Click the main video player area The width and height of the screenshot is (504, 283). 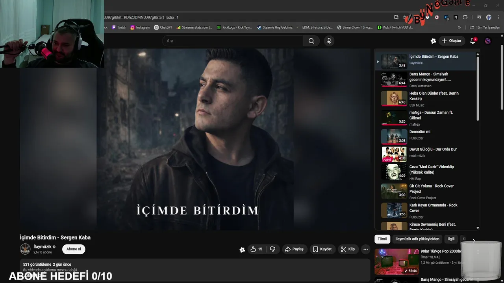(196, 139)
